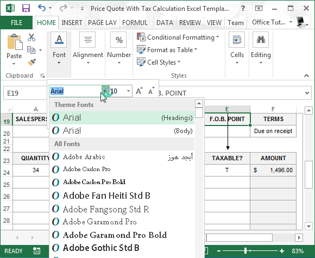The width and height of the screenshot is (315, 258).
Task: Click the Ribbon Display Options icon
Action: coord(259,8)
